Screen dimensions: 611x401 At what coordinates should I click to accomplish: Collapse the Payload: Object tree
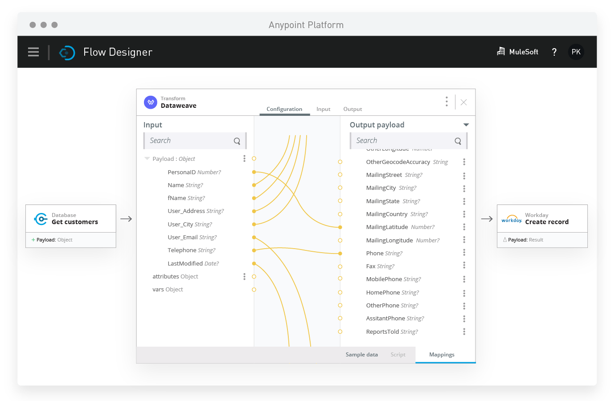click(147, 159)
